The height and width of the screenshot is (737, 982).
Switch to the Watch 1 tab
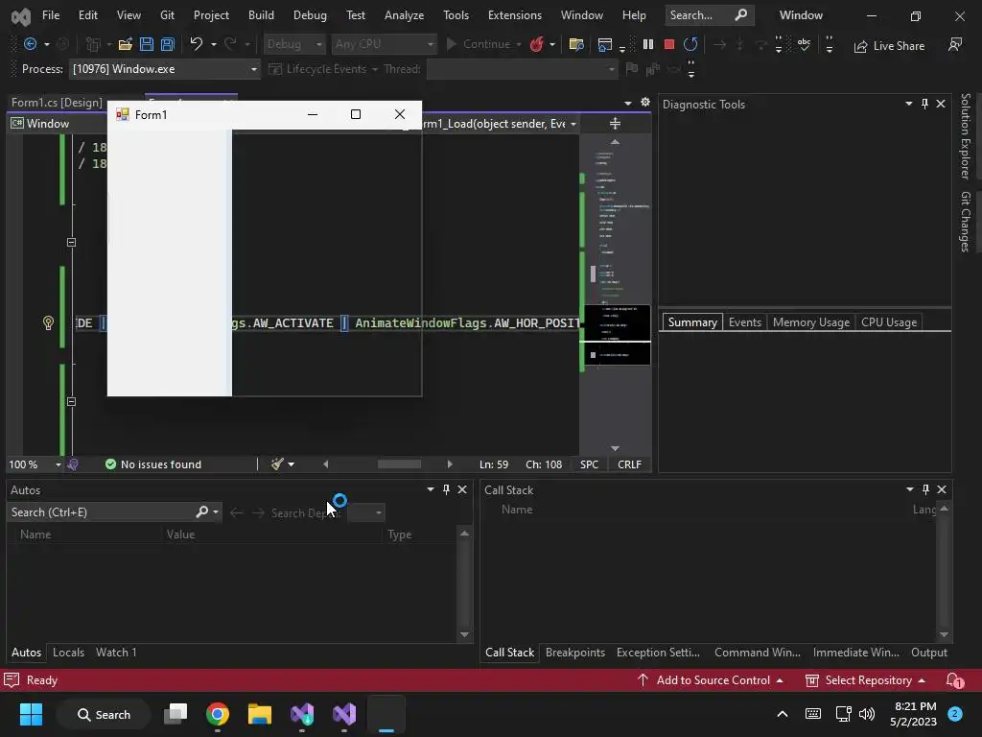pos(116,653)
